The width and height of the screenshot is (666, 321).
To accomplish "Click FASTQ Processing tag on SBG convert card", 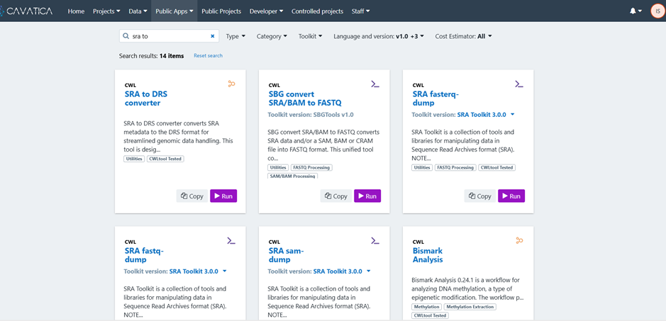I will [x=312, y=167].
